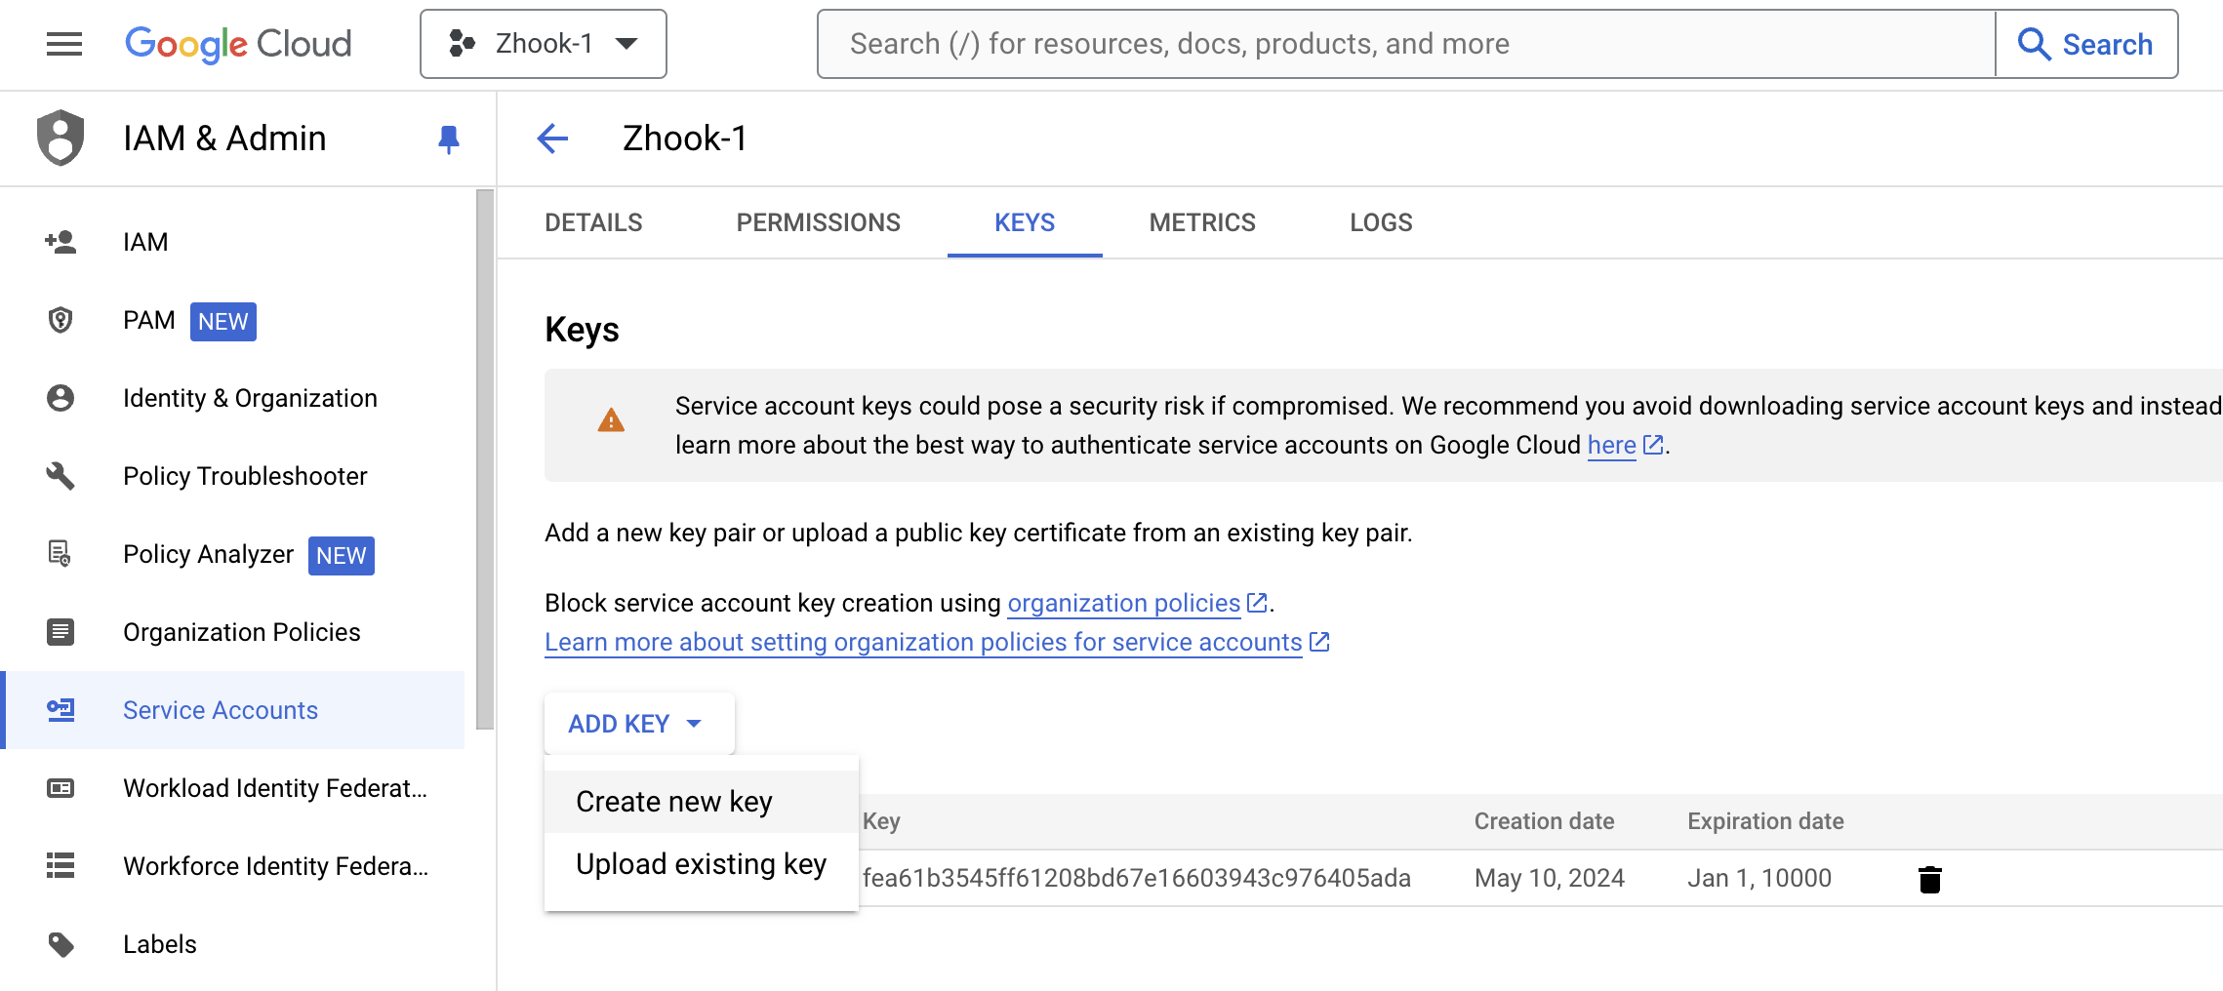Choose Upload existing key option
The height and width of the screenshot is (991, 2223).
coord(701,864)
